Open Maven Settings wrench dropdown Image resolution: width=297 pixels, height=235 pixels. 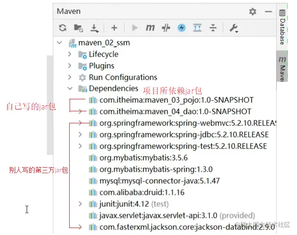pyautogui.click(x=234, y=28)
